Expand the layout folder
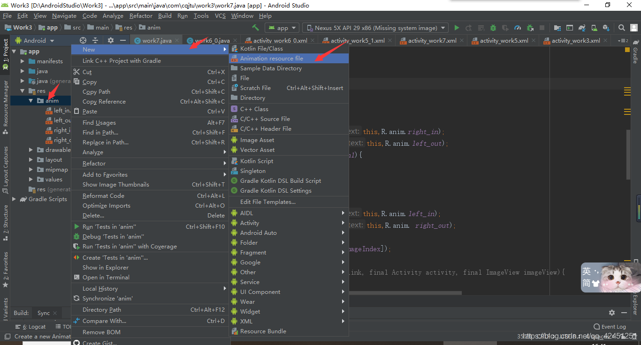 pos(31,159)
